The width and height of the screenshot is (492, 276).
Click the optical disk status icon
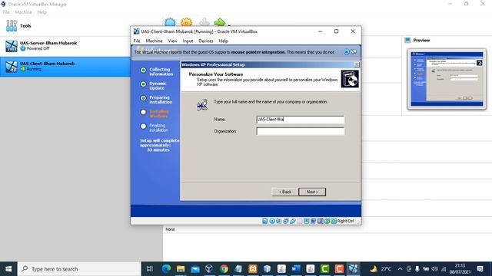[272, 221]
